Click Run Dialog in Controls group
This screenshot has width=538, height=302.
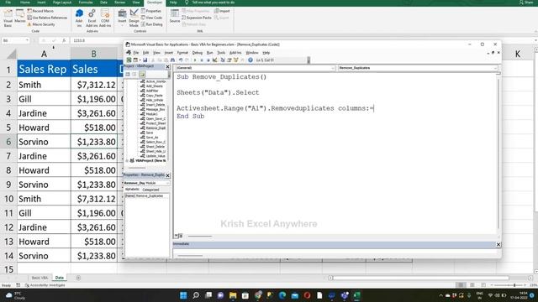(x=151, y=24)
